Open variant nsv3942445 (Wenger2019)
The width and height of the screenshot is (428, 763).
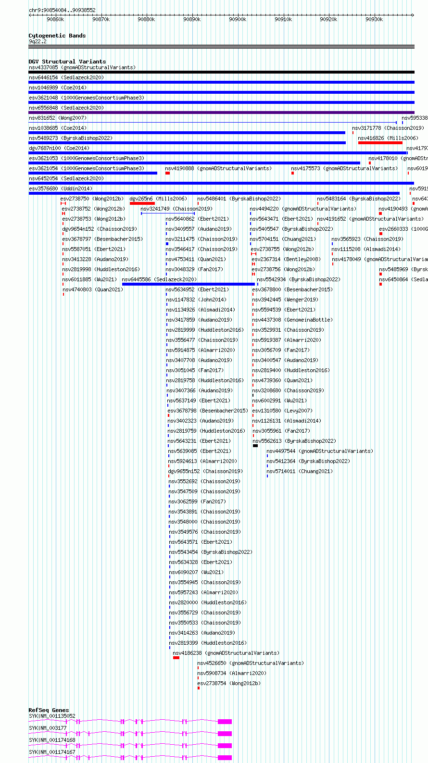coord(285,300)
